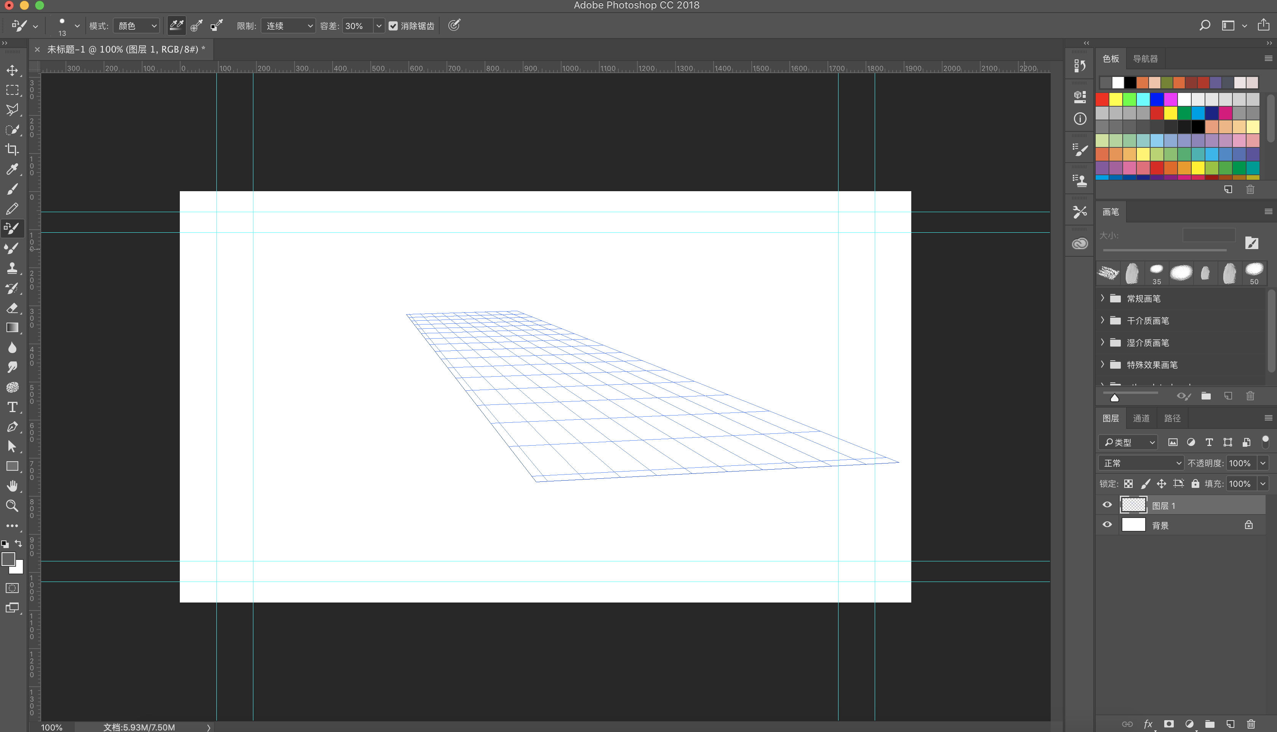The width and height of the screenshot is (1277, 732).
Task: Select the Horizontal Type tool
Action: (12, 407)
